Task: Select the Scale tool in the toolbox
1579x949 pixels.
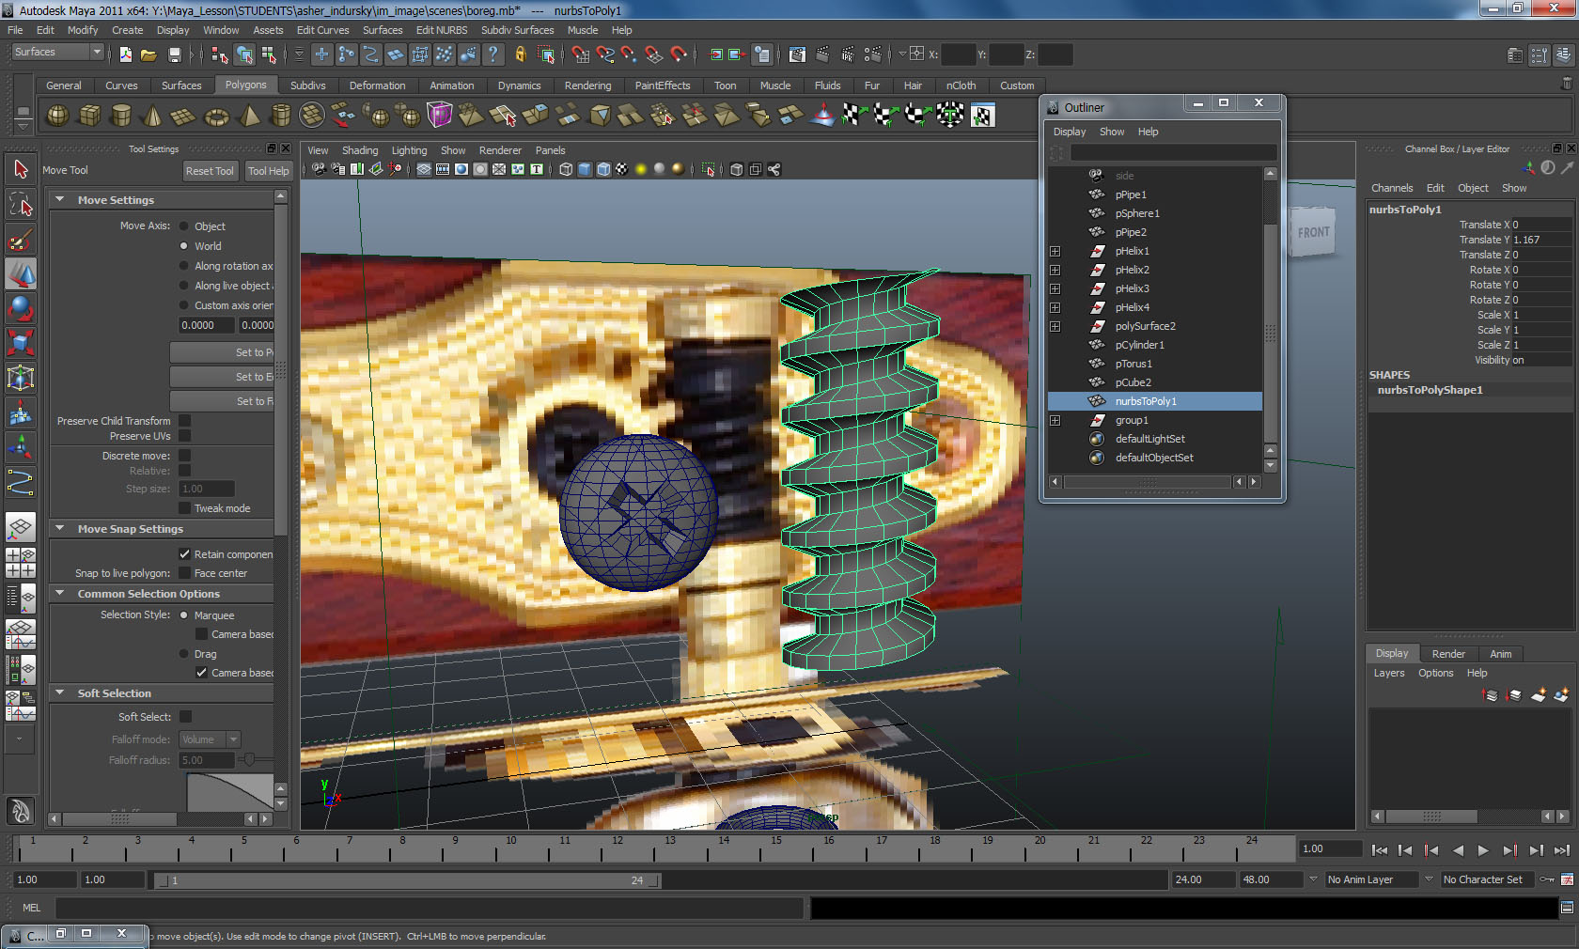Action: point(21,343)
